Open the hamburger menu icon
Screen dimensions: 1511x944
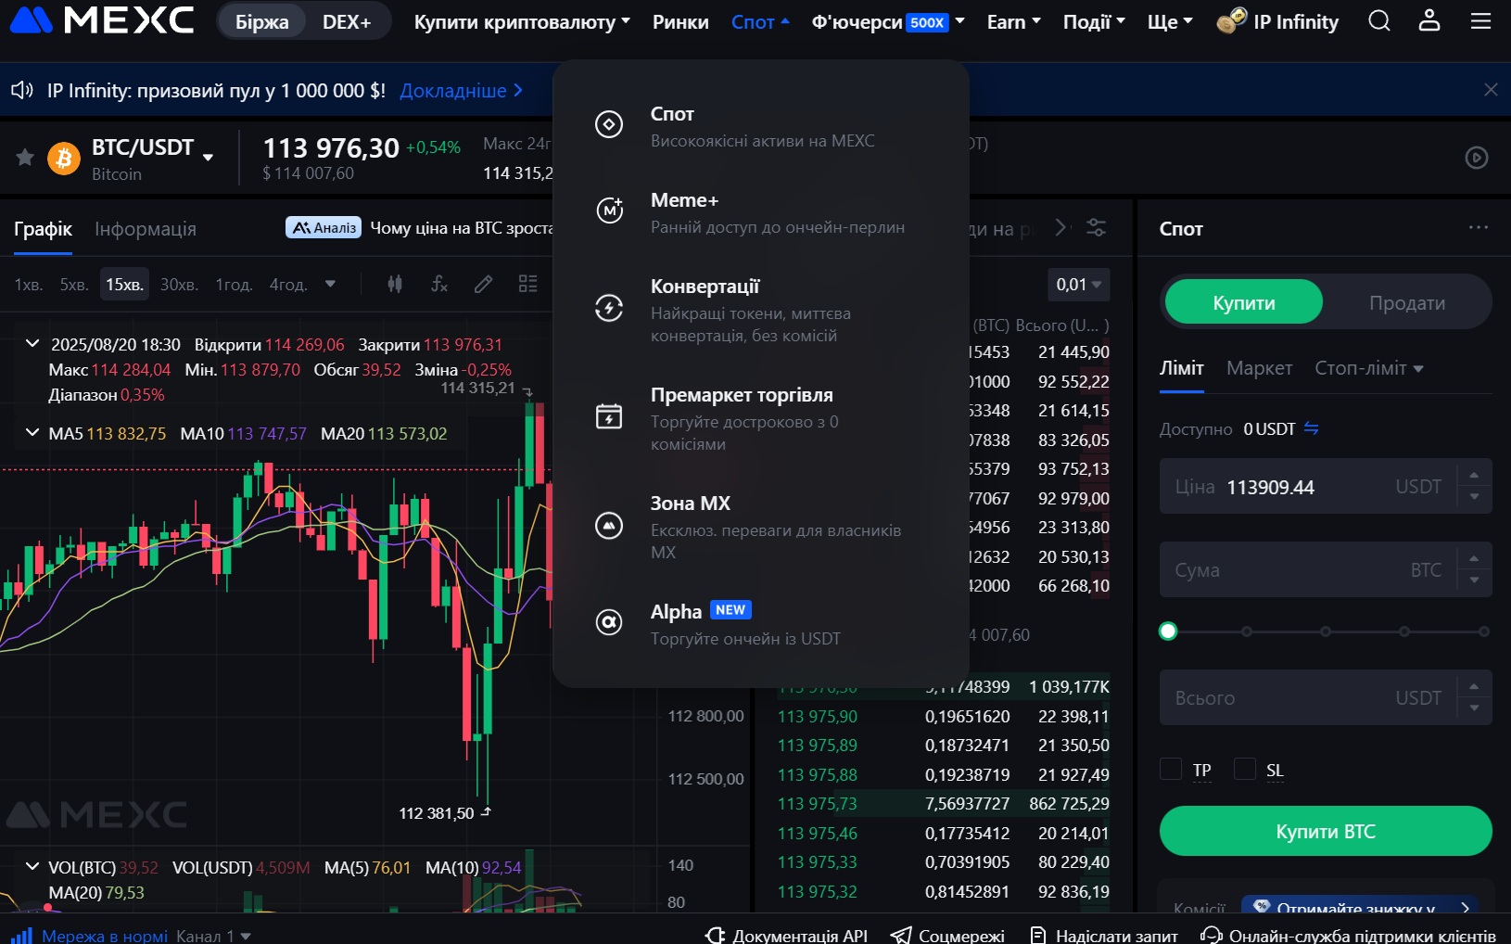1481,20
